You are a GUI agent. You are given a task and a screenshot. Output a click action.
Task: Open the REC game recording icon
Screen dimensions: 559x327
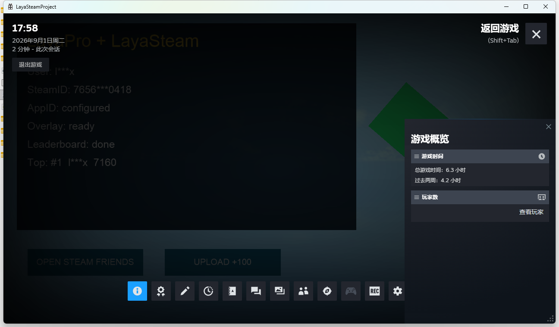(374, 291)
